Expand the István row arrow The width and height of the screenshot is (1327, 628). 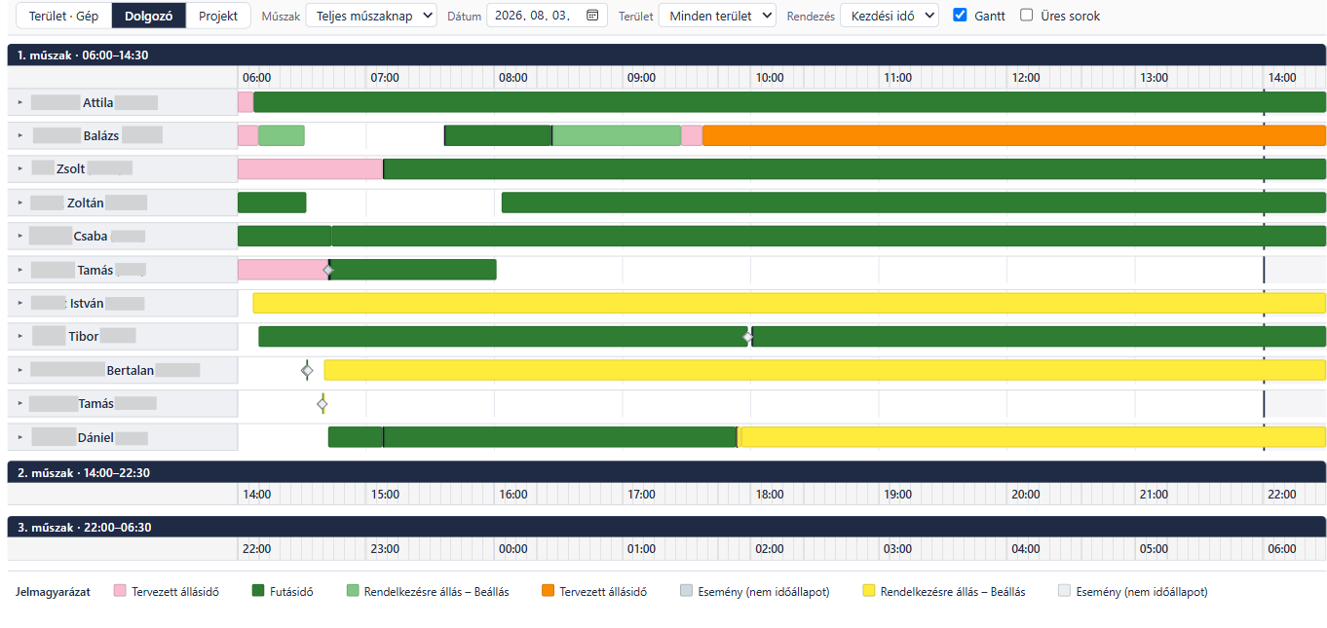(19, 303)
